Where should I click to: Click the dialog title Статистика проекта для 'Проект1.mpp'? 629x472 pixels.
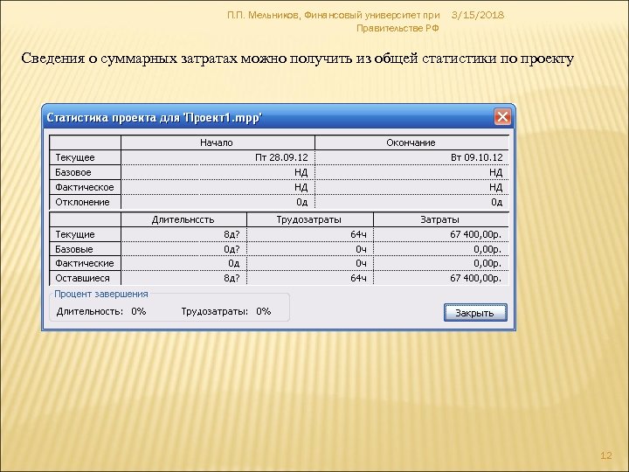point(155,118)
